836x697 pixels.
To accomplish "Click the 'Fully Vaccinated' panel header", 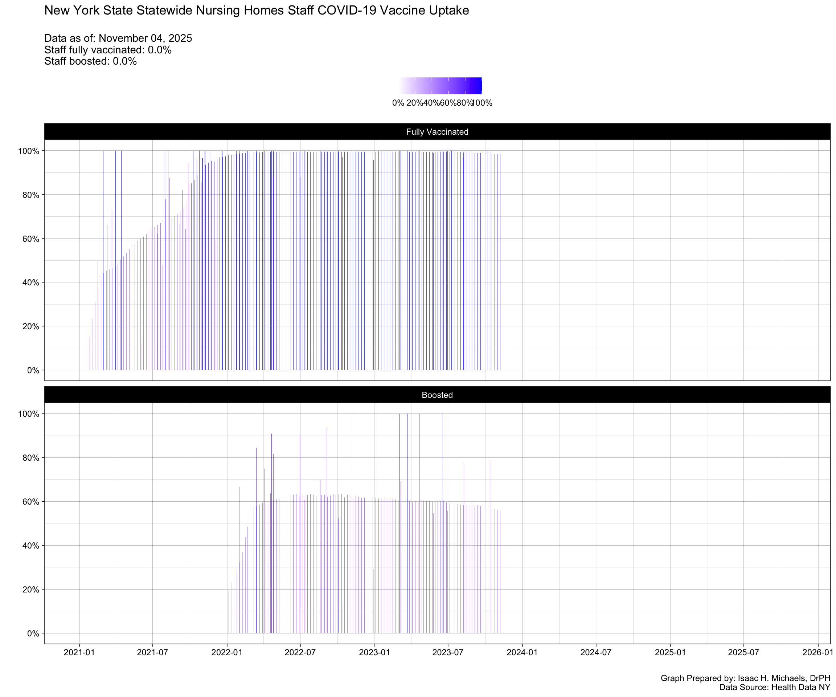I will pyautogui.click(x=437, y=132).
